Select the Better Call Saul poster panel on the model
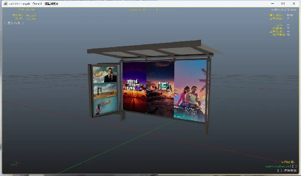Image resolution: width=301 pixels, height=176 pixels. (x=105, y=91)
